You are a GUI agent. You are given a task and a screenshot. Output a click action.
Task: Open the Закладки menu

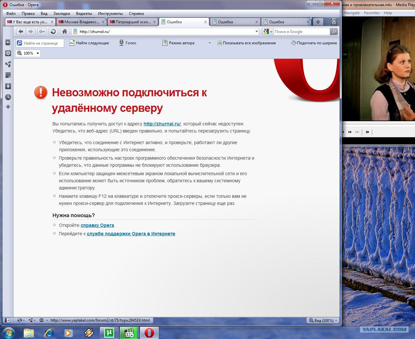coord(62,14)
